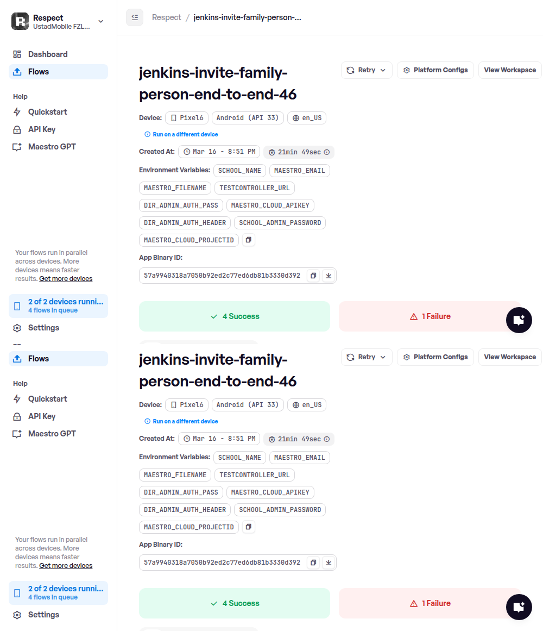This screenshot has height=631, width=543.
Task: Expand the lower Retry dropdown chevron
Action: (383, 357)
